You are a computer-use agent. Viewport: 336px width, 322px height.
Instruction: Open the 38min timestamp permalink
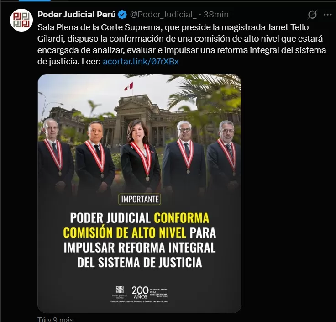(216, 15)
